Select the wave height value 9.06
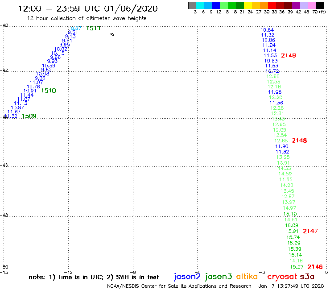330x290 pixels. 40,78
